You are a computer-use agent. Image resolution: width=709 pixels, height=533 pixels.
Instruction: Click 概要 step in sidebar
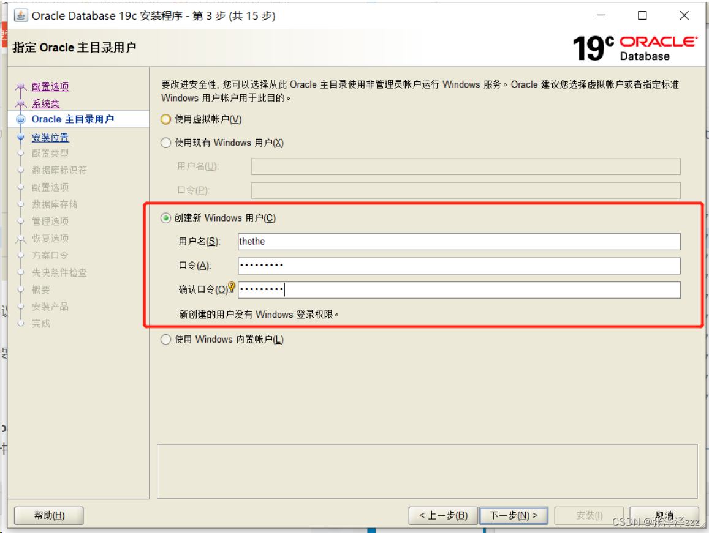(40, 289)
